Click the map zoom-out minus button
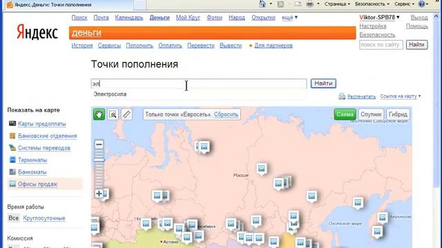 pos(99,145)
